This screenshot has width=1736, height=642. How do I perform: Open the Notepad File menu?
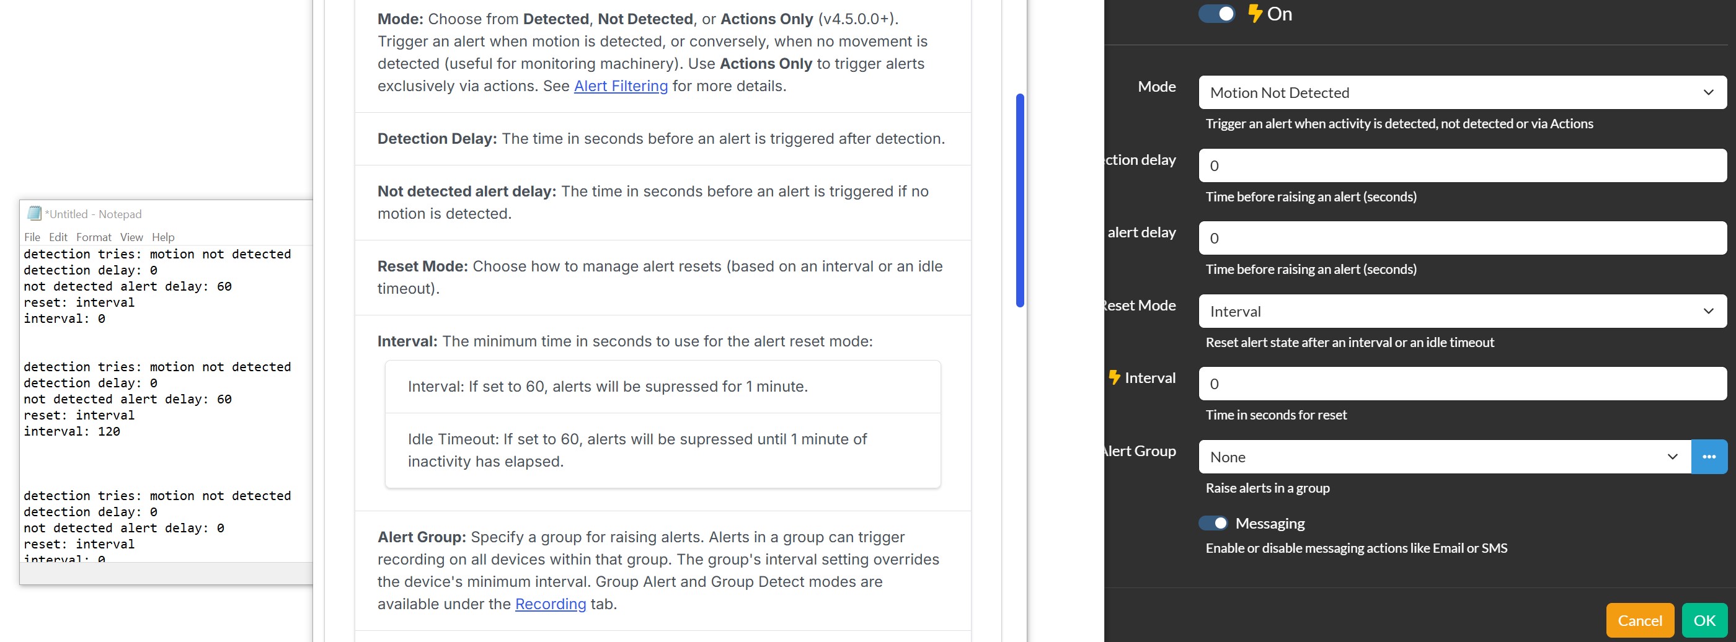(32, 237)
